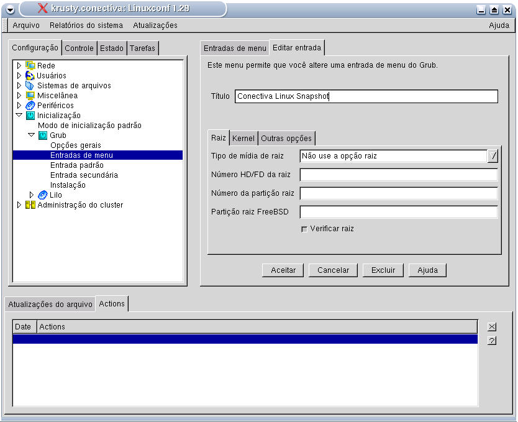This screenshot has width=518, height=422.
Task: Select the Actions tab
Action: click(112, 304)
